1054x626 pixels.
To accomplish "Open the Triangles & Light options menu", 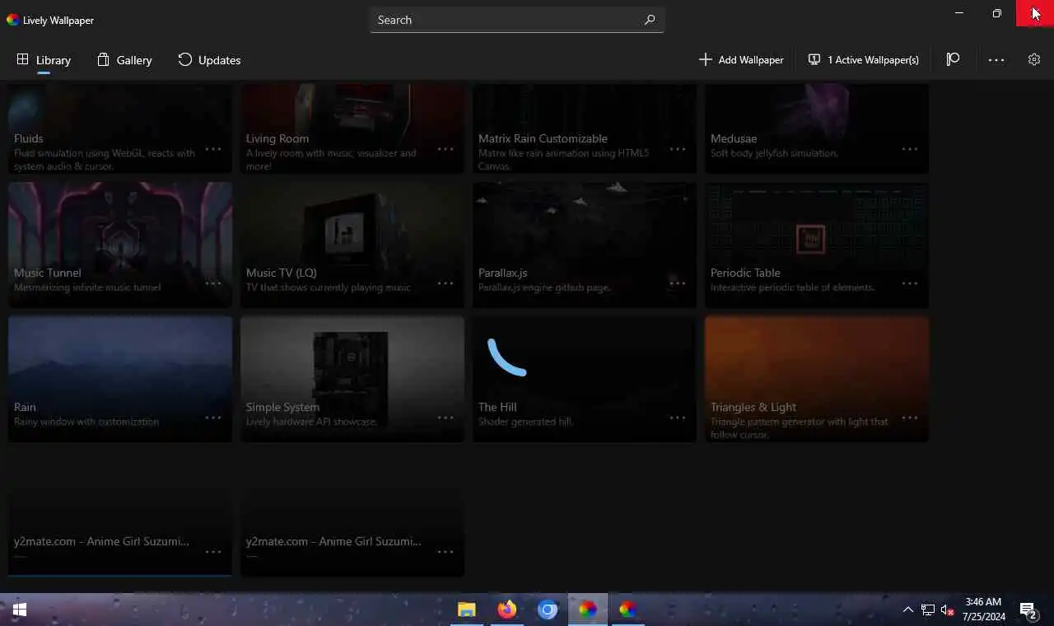I will click(910, 418).
